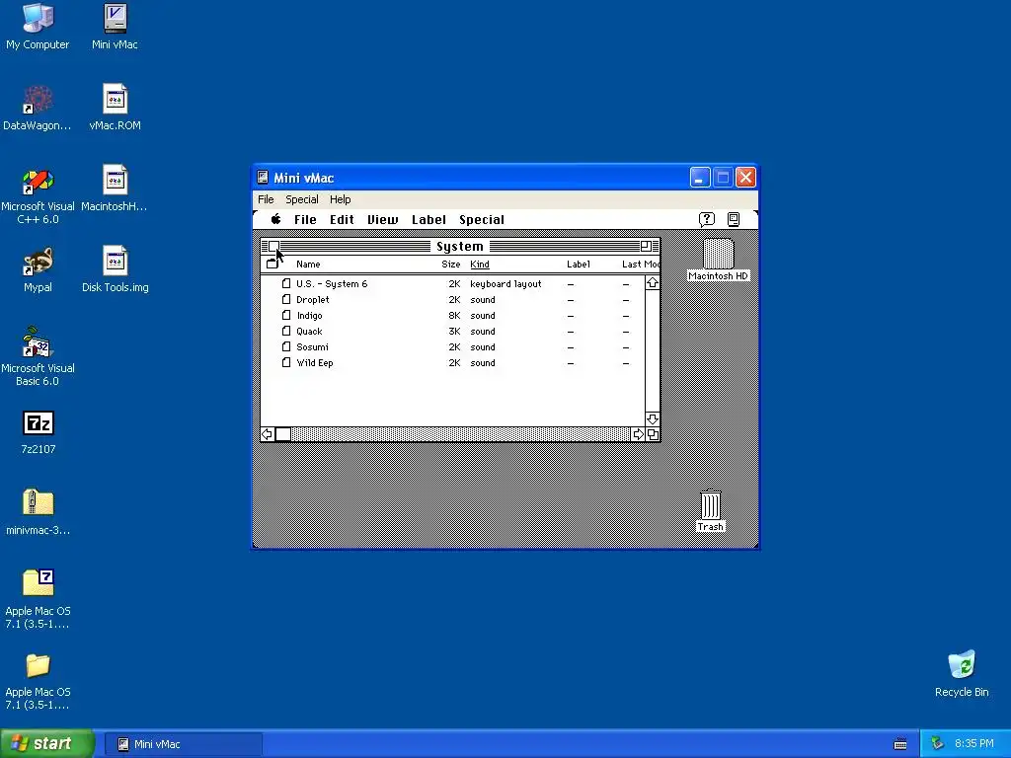Image resolution: width=1011 pixels, height=758 pixels.
Task: Select the Recycle Bin icon
Action: pyautogui.click(x=962, y=664)
